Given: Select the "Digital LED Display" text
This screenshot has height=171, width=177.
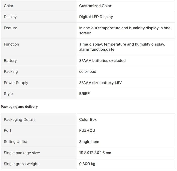Looking at the screenshot, I should (96, 17).
